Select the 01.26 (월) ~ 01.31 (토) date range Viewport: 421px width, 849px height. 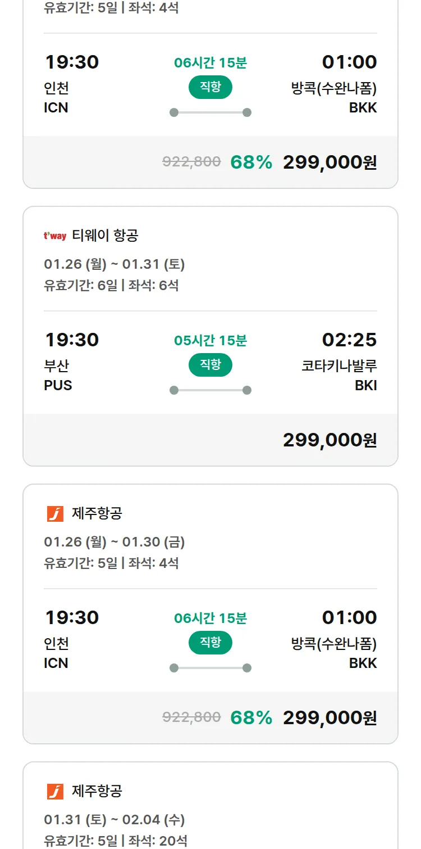[115, 264]
